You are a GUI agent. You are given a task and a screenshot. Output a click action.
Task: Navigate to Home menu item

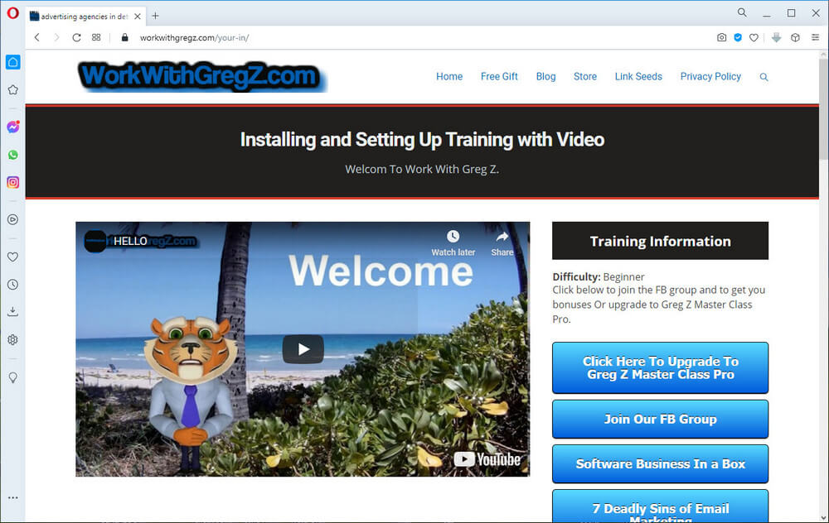pos(449,76)
